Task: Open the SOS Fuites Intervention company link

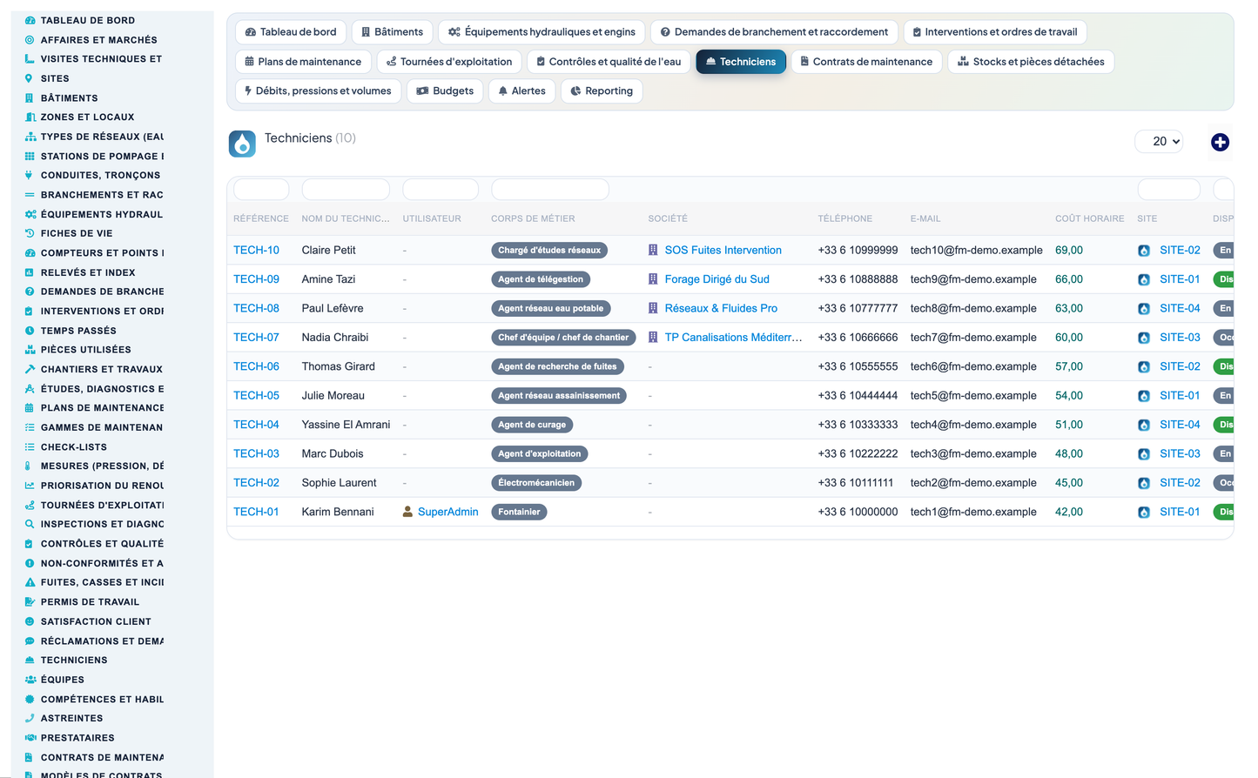Action: point(723,250)
